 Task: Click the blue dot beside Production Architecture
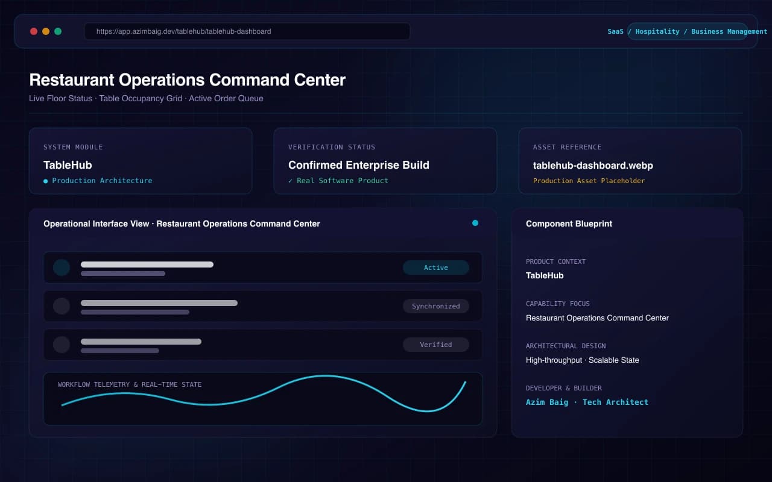[46, 181]
